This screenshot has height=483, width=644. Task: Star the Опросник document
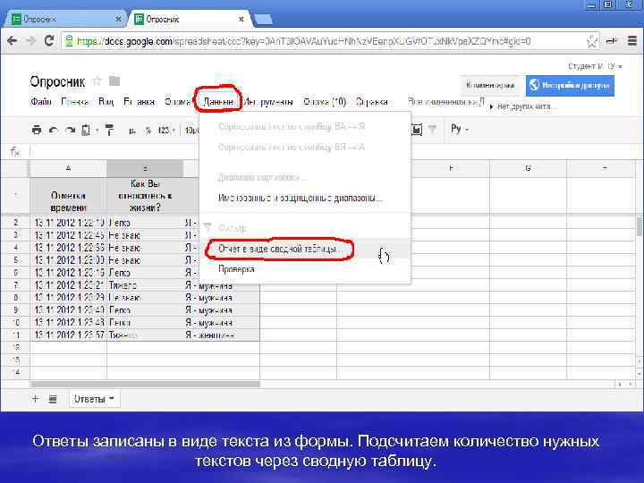pos(97,80)
